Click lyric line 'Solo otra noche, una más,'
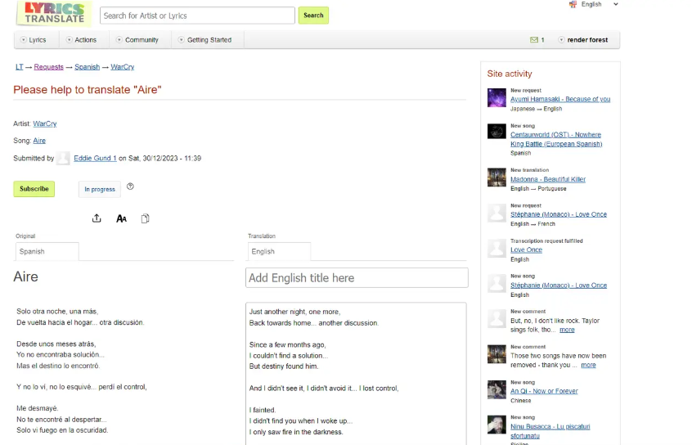 57,311
